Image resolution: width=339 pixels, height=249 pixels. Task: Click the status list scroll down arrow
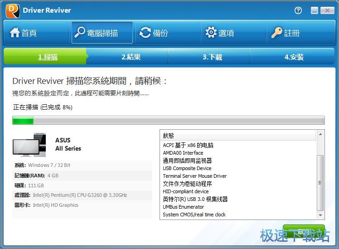(320, 215)
